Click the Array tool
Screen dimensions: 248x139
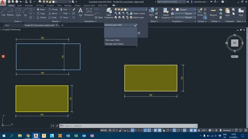point(64,17)
